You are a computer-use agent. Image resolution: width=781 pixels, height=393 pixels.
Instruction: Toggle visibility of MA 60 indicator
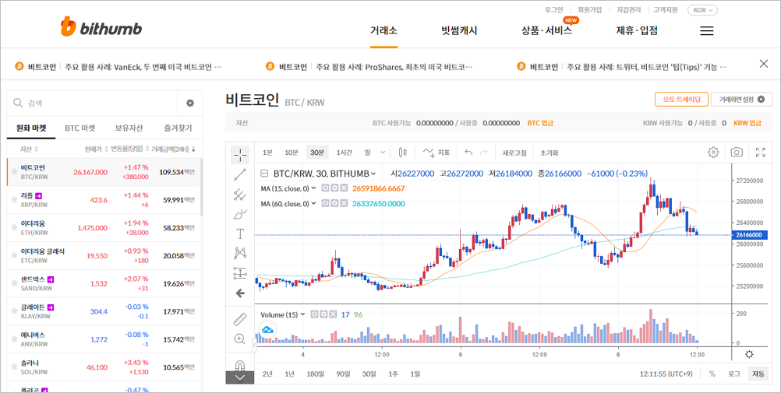tap(324, 203)
